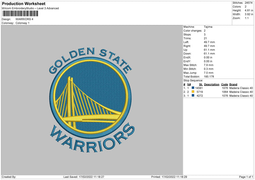Click the width value '3.92 in'

pos(249,14)
